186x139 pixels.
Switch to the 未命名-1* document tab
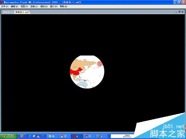(8, 12)
